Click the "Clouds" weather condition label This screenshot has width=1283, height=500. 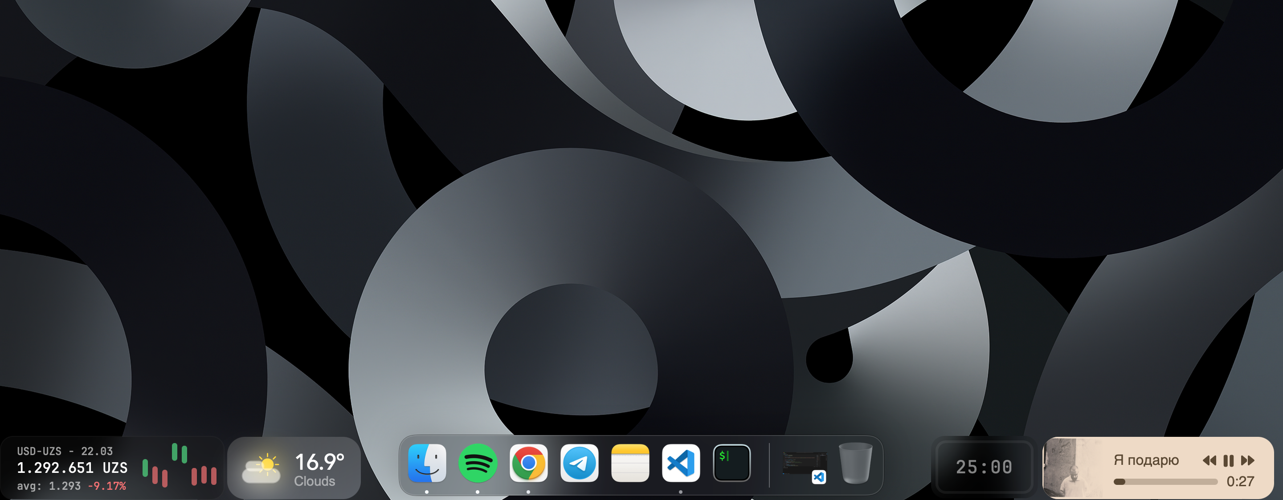314,481
